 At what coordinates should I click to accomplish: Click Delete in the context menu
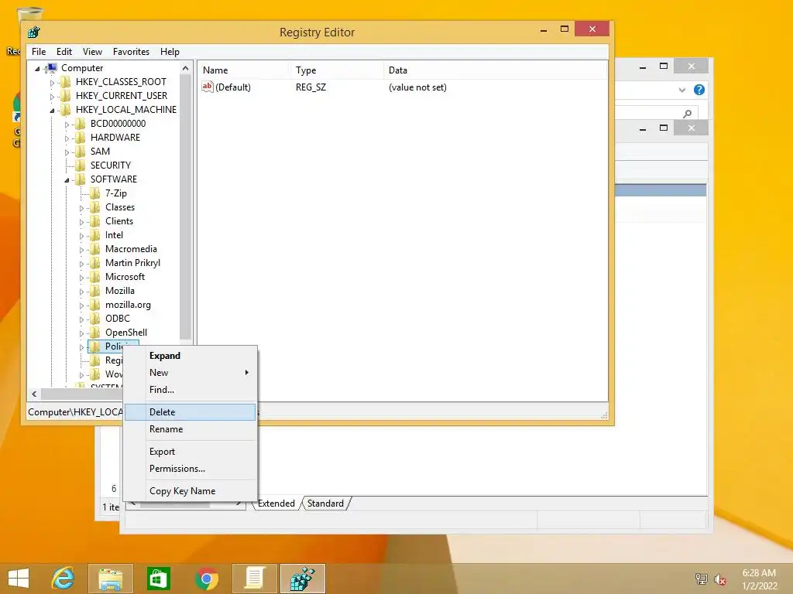tap(191, 412)
